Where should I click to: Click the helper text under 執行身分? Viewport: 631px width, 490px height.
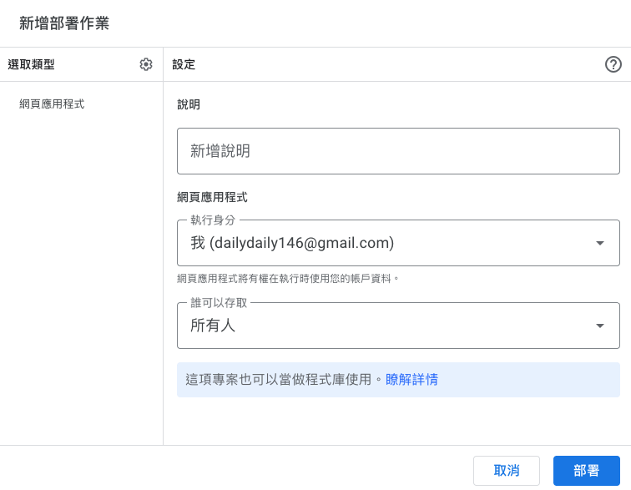(288, 278)
